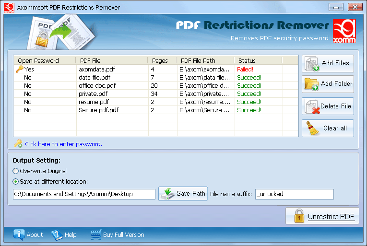This screenshot has height=246, width=367.
Task: Click the Save Path button label
Action: coord(191,194)
